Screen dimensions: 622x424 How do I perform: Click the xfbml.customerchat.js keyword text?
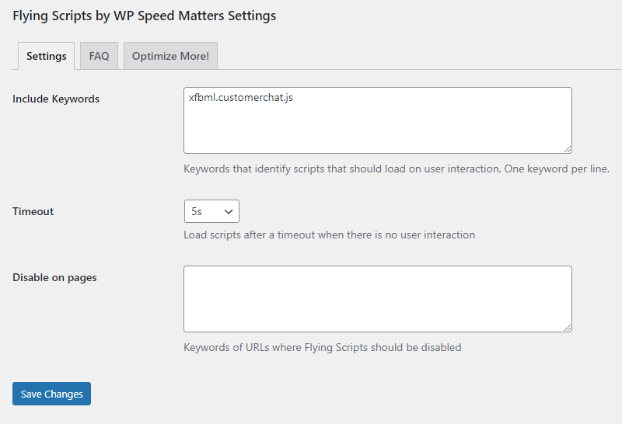[240, 99]
